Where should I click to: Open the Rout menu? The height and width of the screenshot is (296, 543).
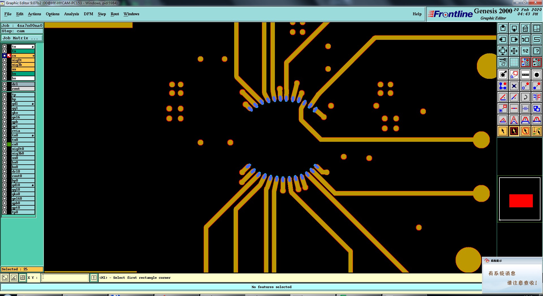tap(115, 14)
